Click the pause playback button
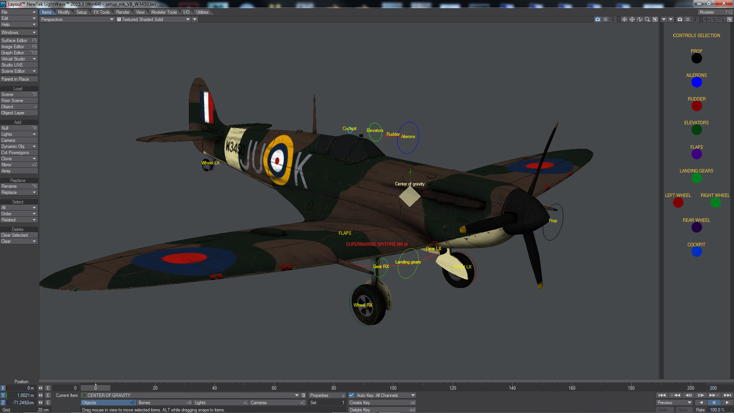Viewport: 734px width, 413px height. 714,402
